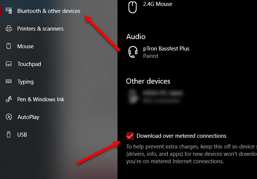This screenshot has height=179, width=257.
Task: Click the USB drive icon
Action: coord(8,134)
